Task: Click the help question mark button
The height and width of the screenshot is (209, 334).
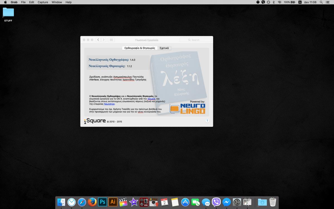Action: click(207, 121)
